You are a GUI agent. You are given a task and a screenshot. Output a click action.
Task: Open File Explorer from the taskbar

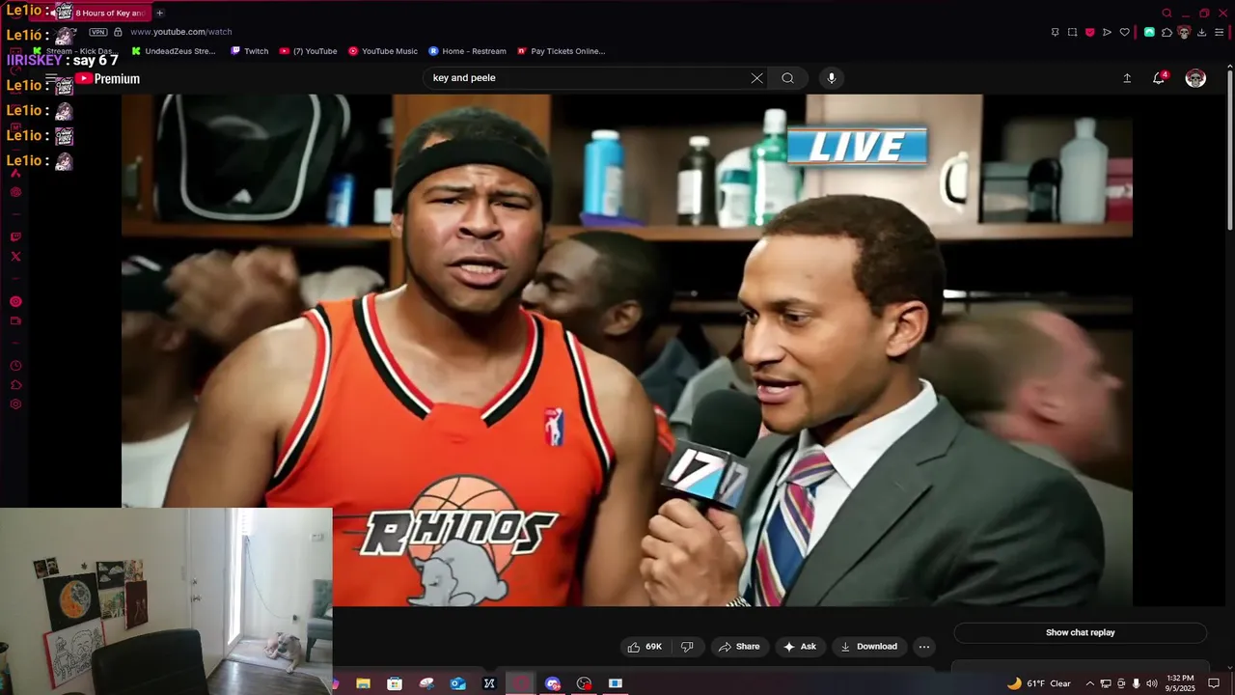pyautogui.click(x=363, y=683)
